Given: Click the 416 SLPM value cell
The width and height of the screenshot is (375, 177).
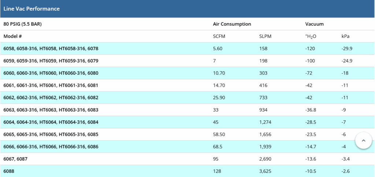Looking at the screenshot, I should pos(263,85).
